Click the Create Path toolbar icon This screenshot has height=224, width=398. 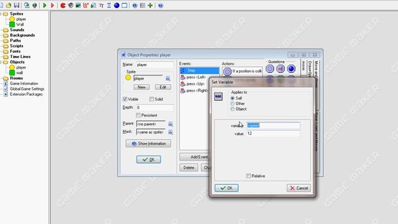86,6
